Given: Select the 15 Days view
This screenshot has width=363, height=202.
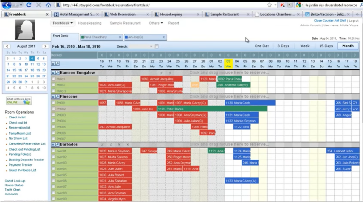Looking at the screenshot, I should coord(326,46).
